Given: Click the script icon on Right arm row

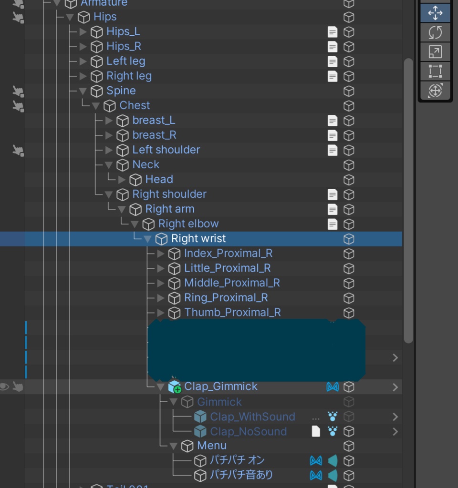Looking at the screenshot, I should coord(333,209).
